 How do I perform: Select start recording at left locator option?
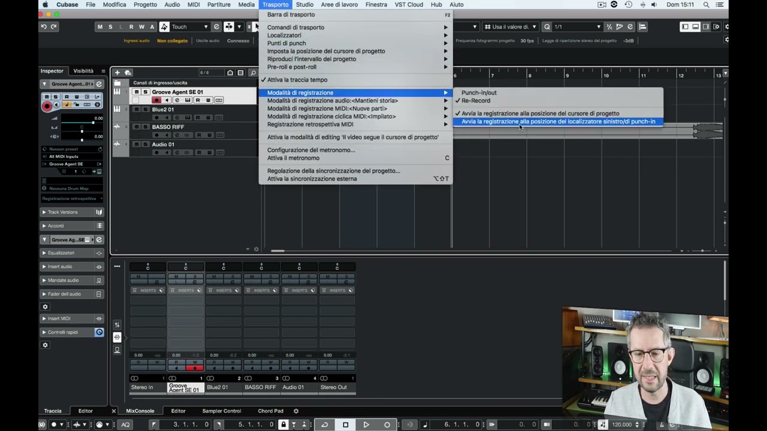click(x=558, y=122)
